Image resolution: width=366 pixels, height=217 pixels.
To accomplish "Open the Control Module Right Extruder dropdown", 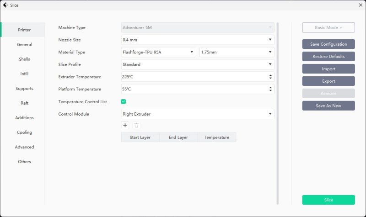I will [198, 114].
